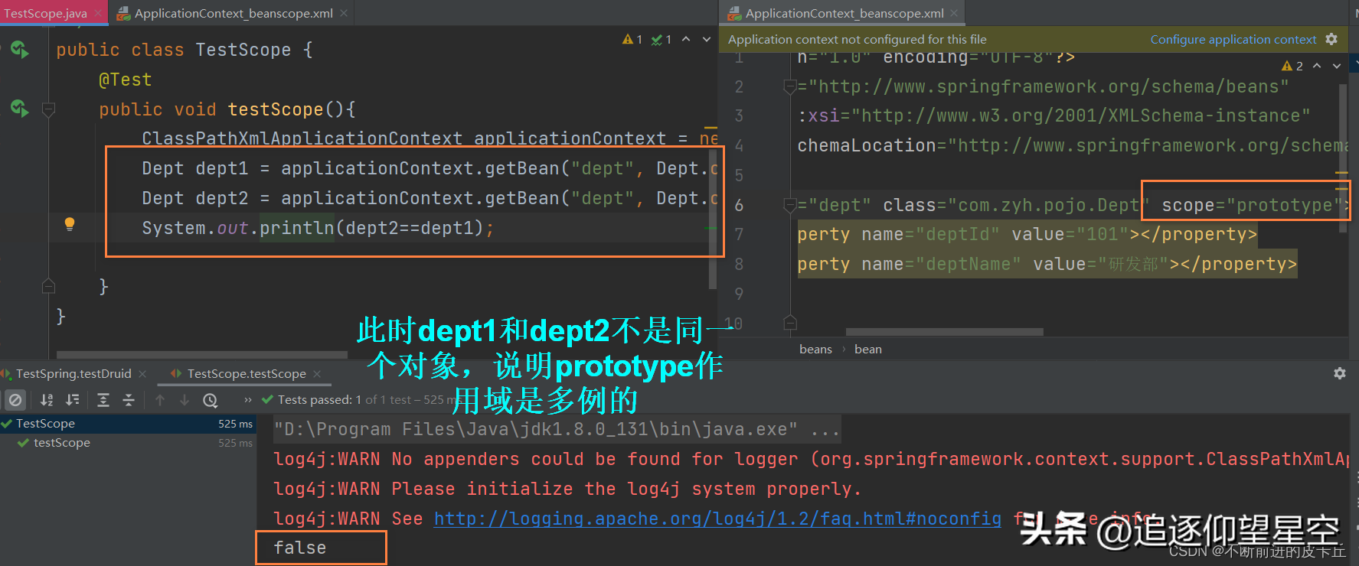Close TestScope.testScope run tab

pyautogui.click(x=317, y=373)
